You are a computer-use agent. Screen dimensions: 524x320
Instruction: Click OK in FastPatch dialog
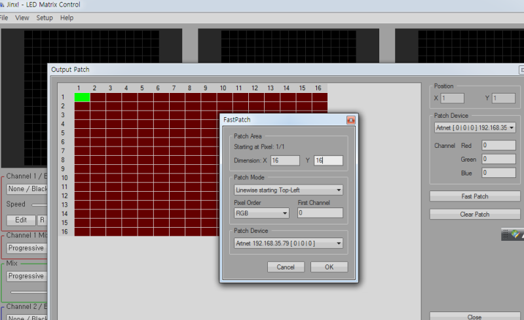click(329, 267)
